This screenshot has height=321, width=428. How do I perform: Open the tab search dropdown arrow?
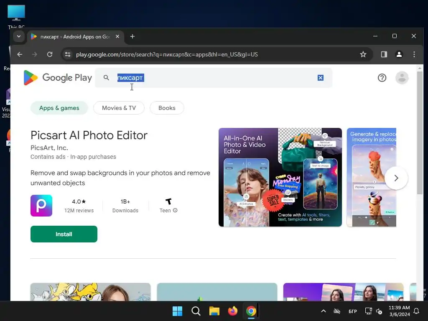[18, 36]
